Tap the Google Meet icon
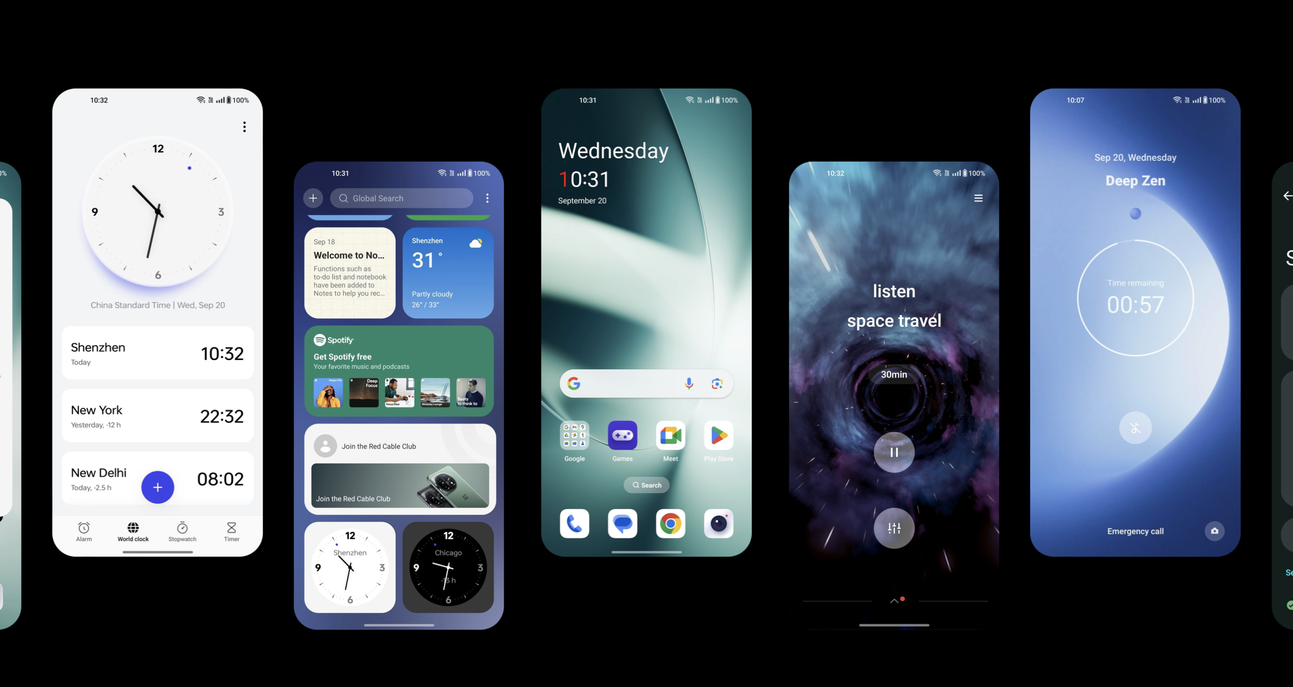The width and height of the screenshot is (1293, 687). tap(670, 436)
